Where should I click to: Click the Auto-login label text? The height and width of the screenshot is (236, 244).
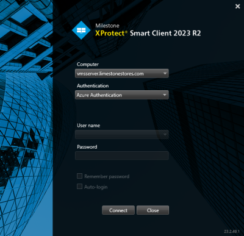pyautogui.click(x=96, y=187)
